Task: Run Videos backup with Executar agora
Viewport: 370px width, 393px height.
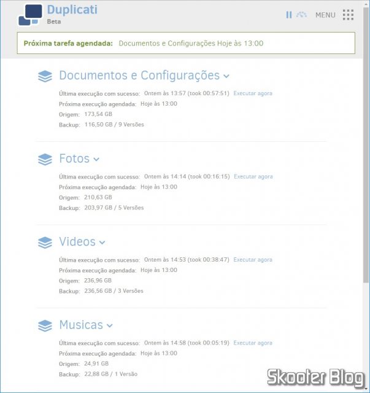Action: [253, 260]
